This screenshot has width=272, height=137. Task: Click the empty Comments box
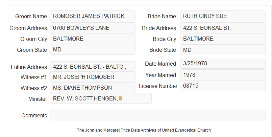point(158,115)
